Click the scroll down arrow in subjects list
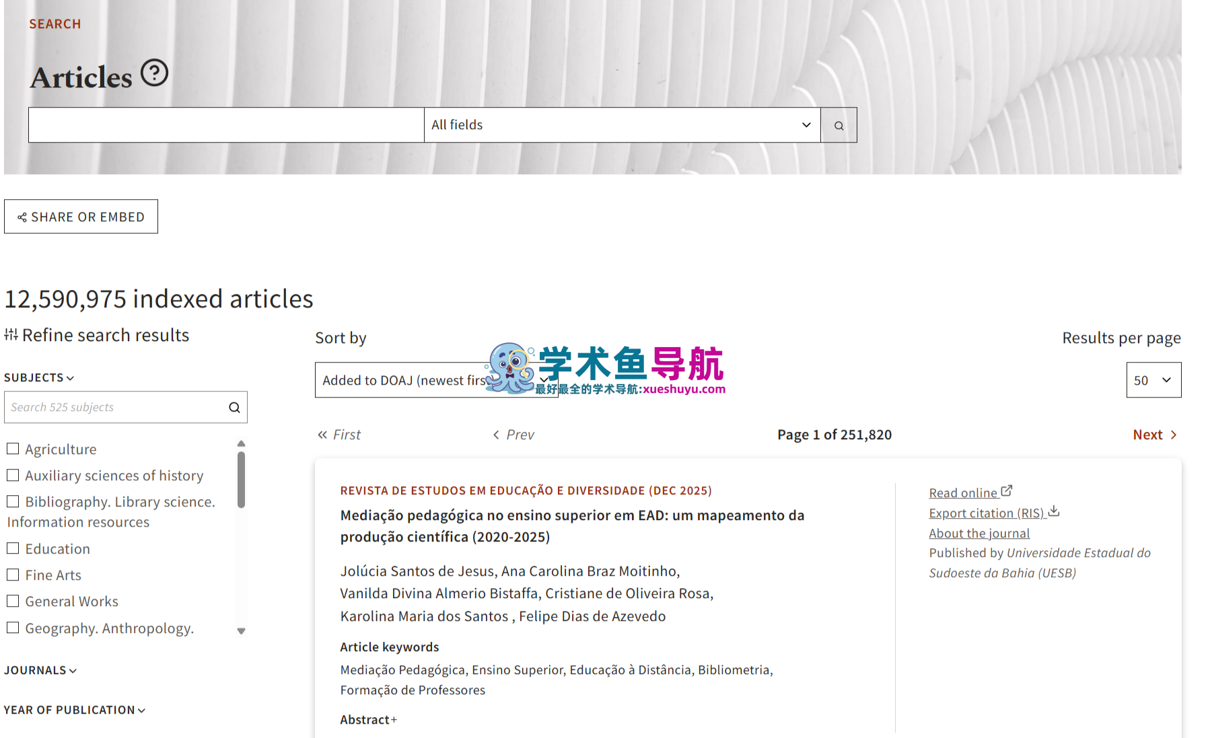Screen dimensions: 1210x738 tap(241, 631)
